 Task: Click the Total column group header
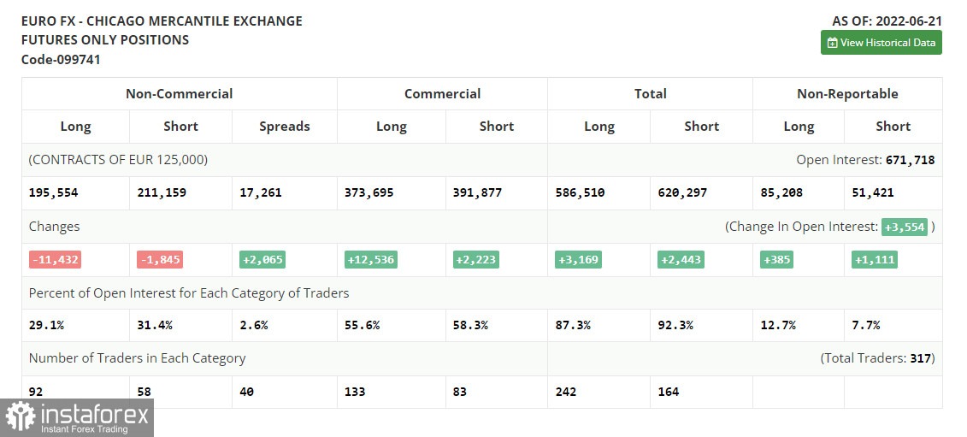[650, 94]
